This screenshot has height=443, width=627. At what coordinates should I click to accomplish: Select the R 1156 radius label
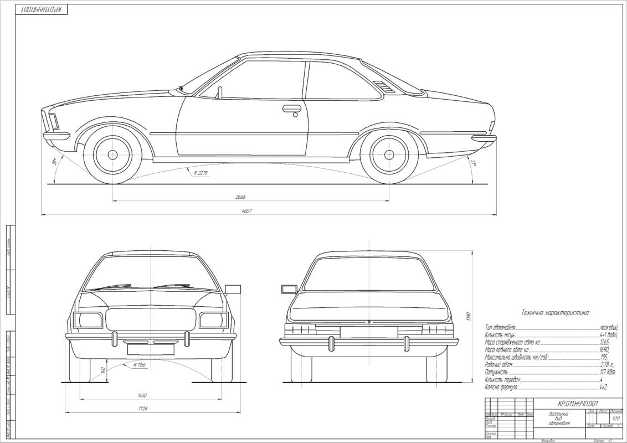coord(140,364)
